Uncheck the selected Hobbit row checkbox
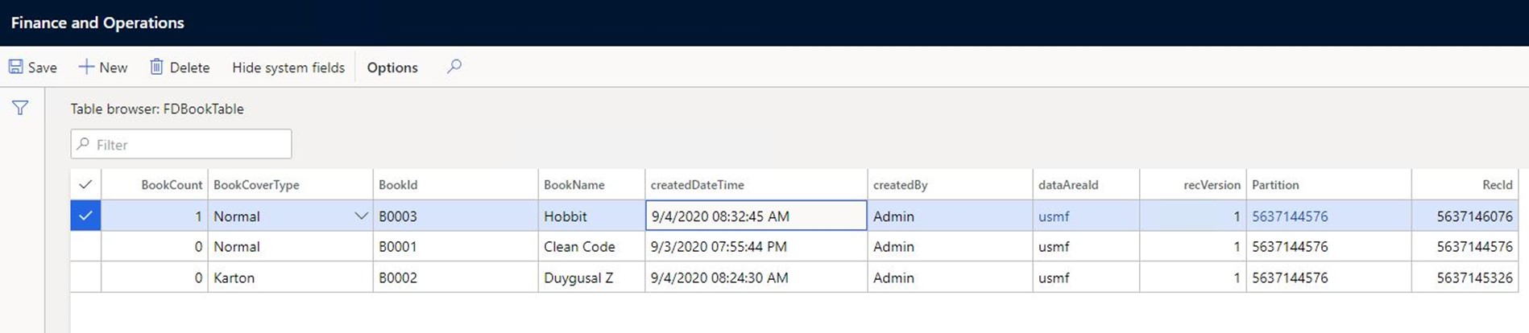 pyautogui.click(x=85, y=216)
